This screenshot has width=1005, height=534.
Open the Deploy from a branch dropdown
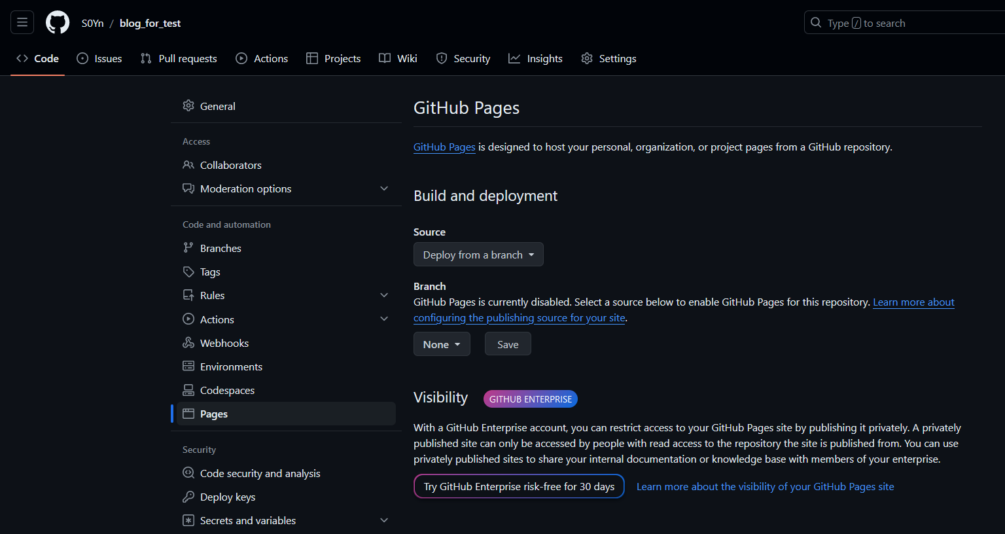coord(478,255)
